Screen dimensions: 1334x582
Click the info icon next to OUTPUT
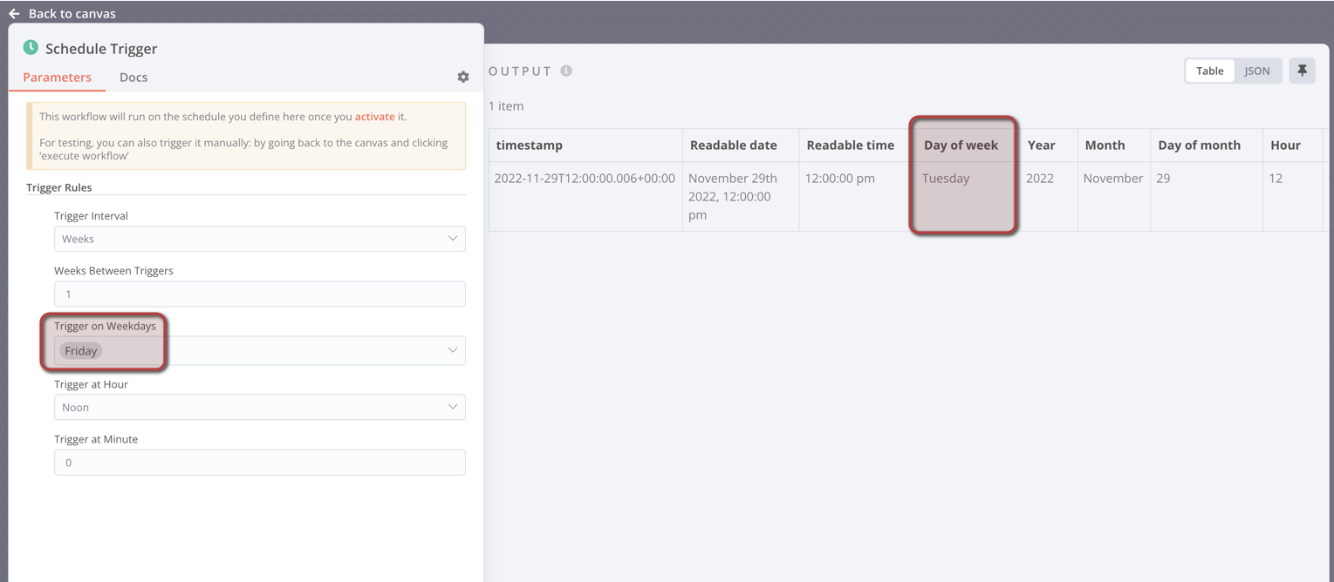click(564, 71)
